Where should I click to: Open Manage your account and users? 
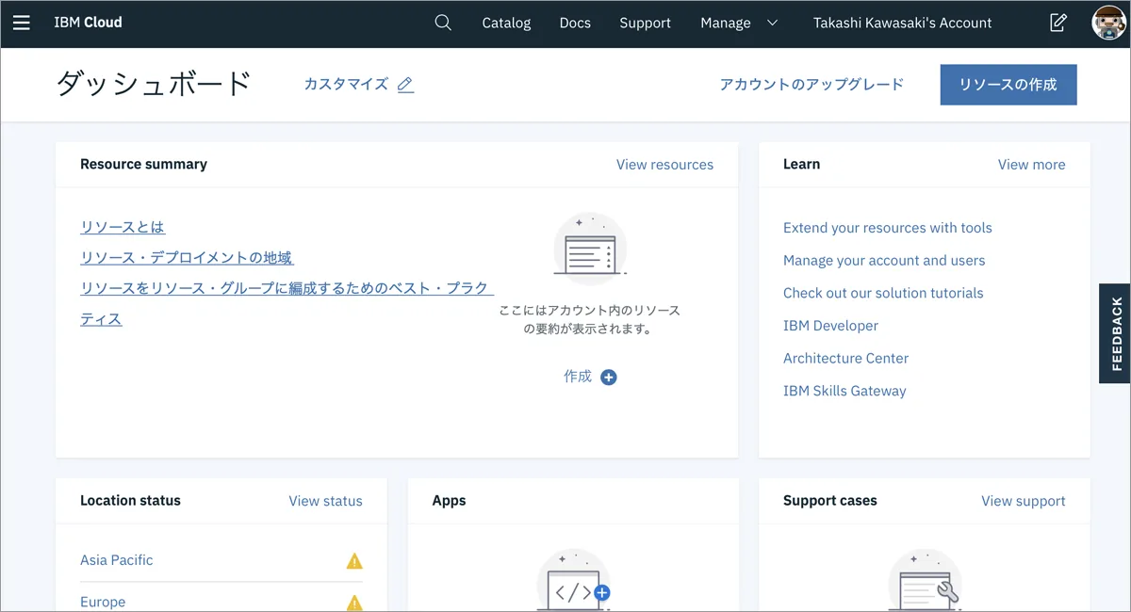pos(884,261)
